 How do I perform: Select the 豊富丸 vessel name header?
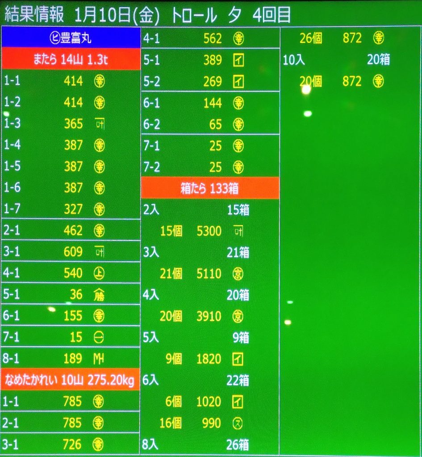71,38
